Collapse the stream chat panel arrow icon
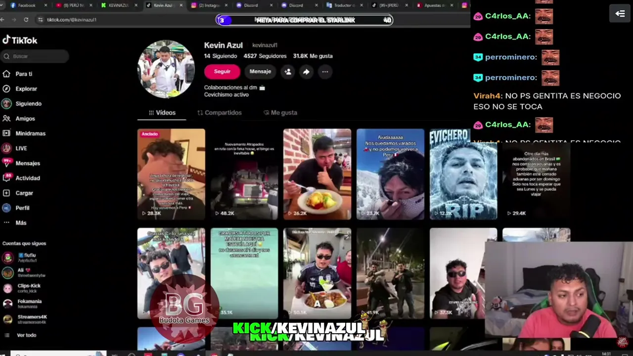Image resolution: width=633 pixels, height=356 pixels. click(620, 14)
